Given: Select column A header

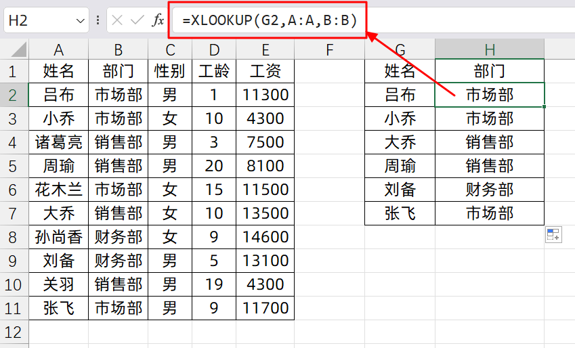Looking at the screenshot, I should click(x=59, y=49).
